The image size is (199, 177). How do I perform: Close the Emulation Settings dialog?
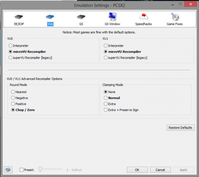191,4
